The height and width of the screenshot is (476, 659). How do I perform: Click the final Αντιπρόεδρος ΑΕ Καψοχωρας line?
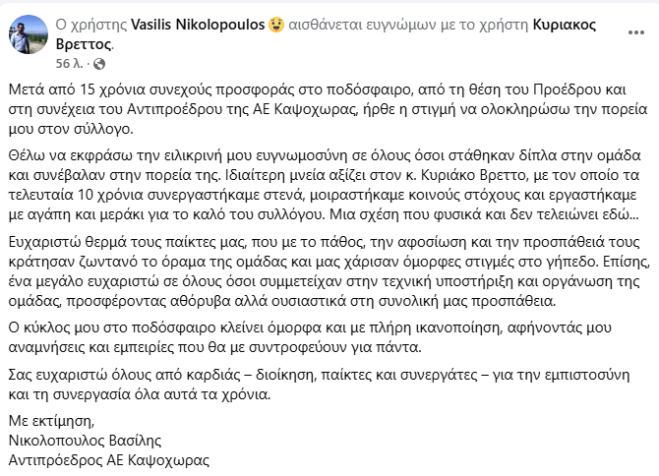pyautogui.click(x=109, y=460)
